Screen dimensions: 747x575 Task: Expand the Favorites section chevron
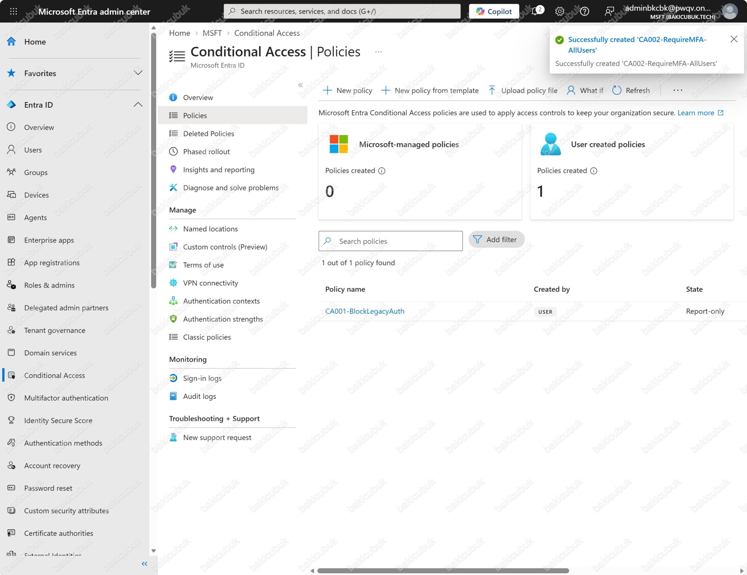tap(138, 73)
